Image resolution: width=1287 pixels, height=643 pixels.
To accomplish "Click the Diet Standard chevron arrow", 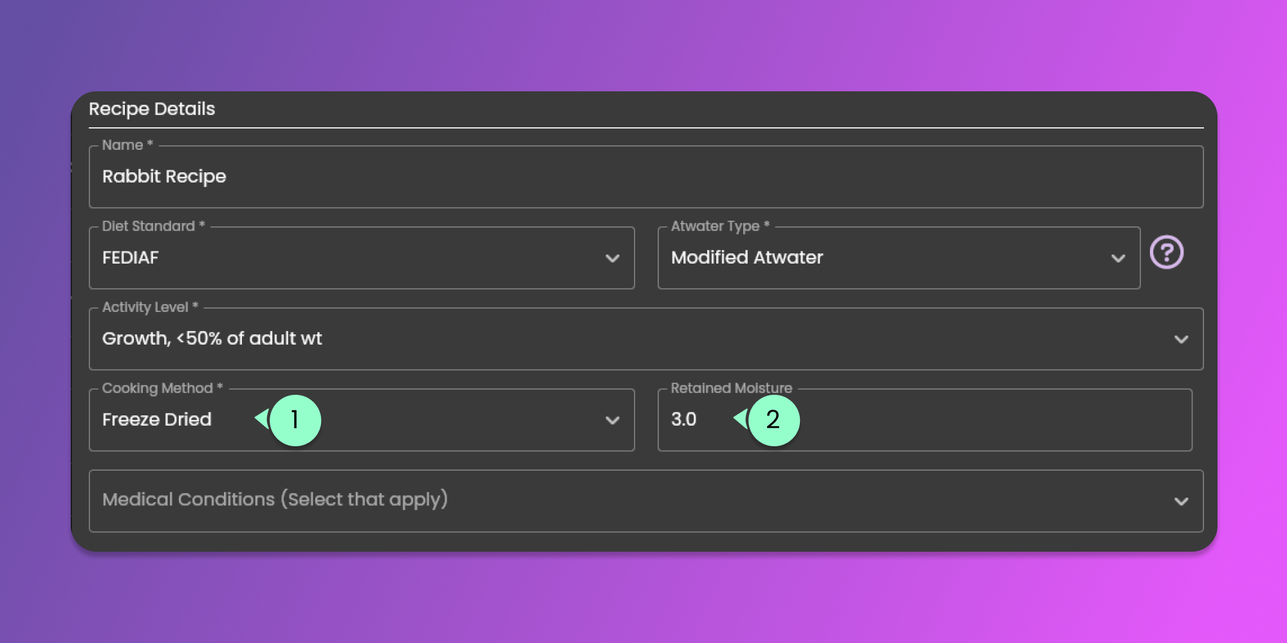I will (612, 258).
